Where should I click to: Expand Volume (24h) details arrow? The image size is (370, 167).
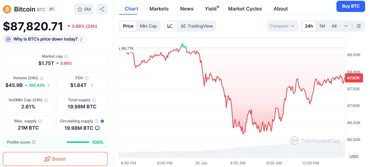coord(49,85)
